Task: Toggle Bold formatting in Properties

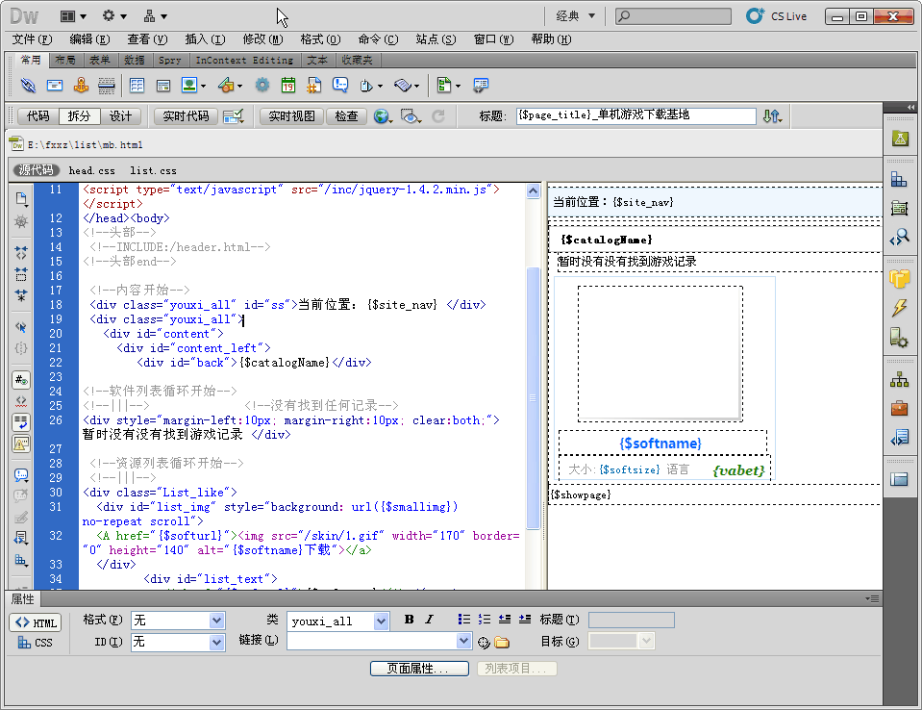Action: (x=409, y=619)
